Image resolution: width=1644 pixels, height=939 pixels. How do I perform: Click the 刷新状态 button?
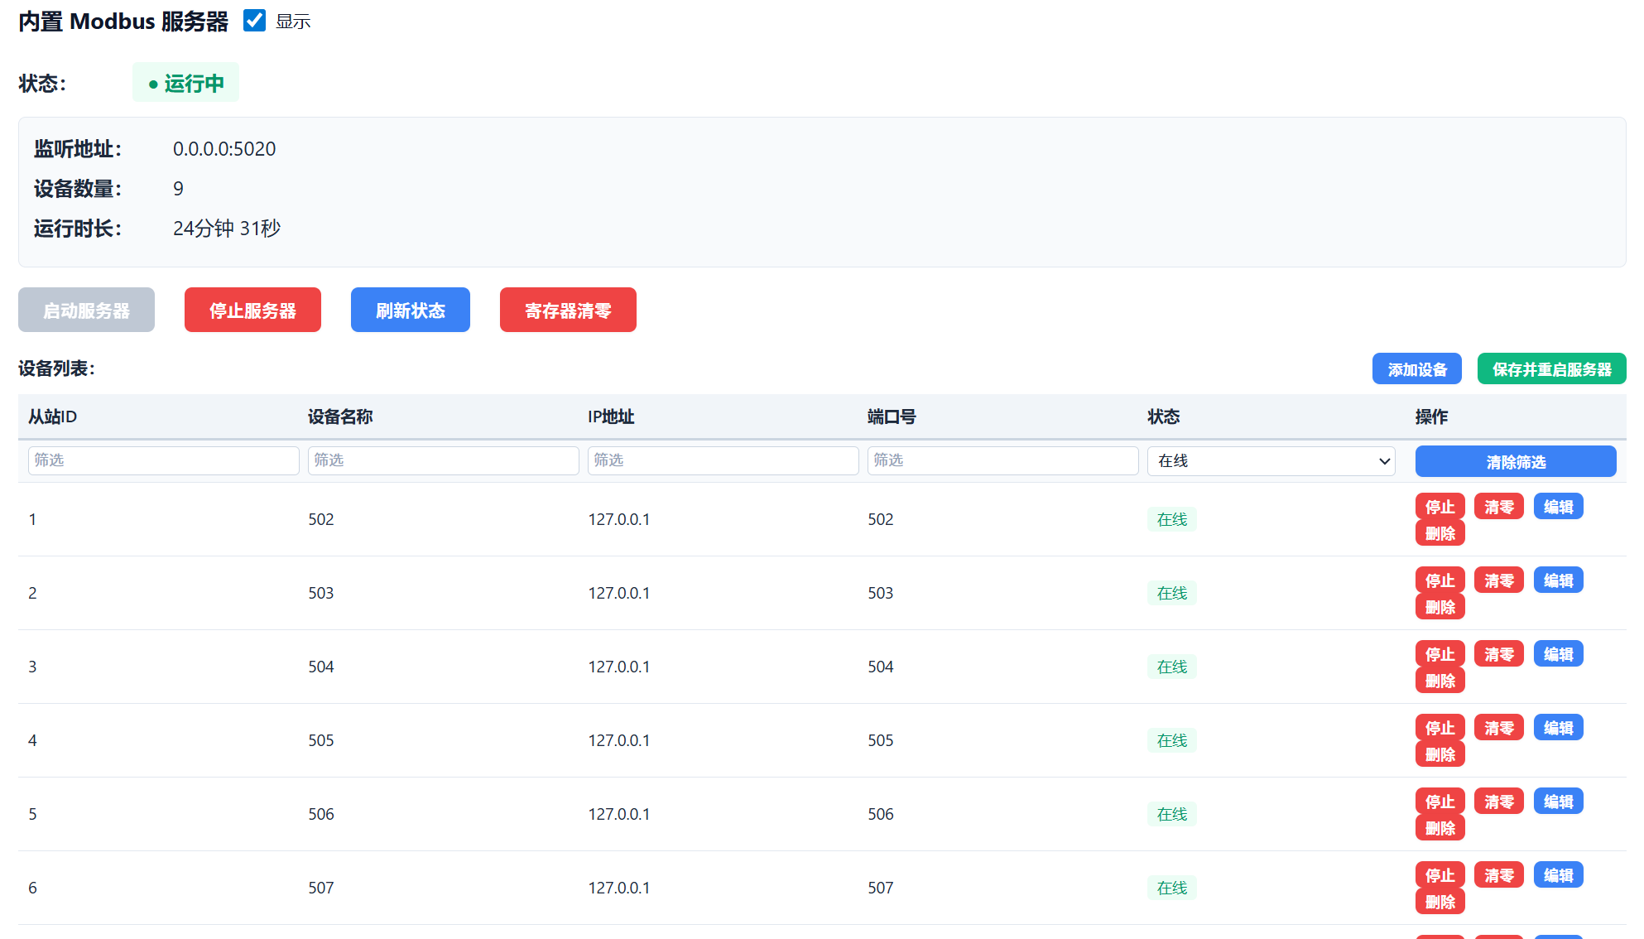pyautogui.click(x=411, y=310)
